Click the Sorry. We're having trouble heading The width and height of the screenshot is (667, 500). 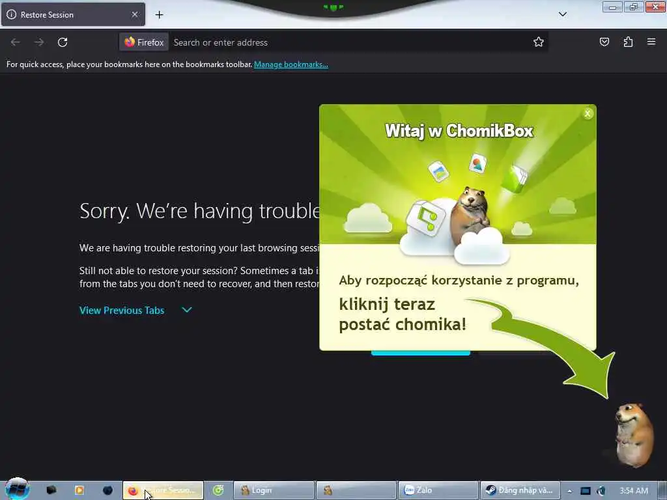coord(199,211)
